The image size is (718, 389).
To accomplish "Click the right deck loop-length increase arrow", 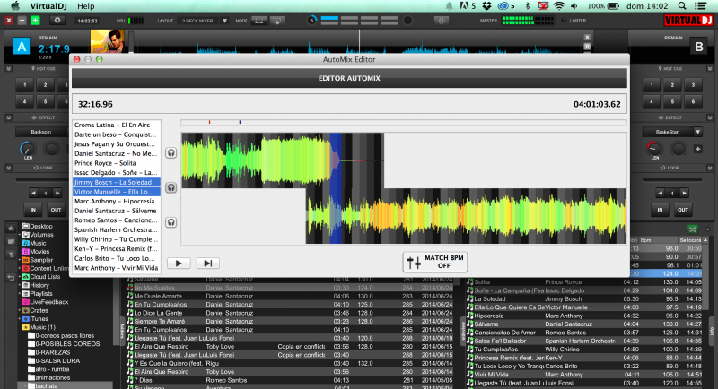I will point(684,193).
